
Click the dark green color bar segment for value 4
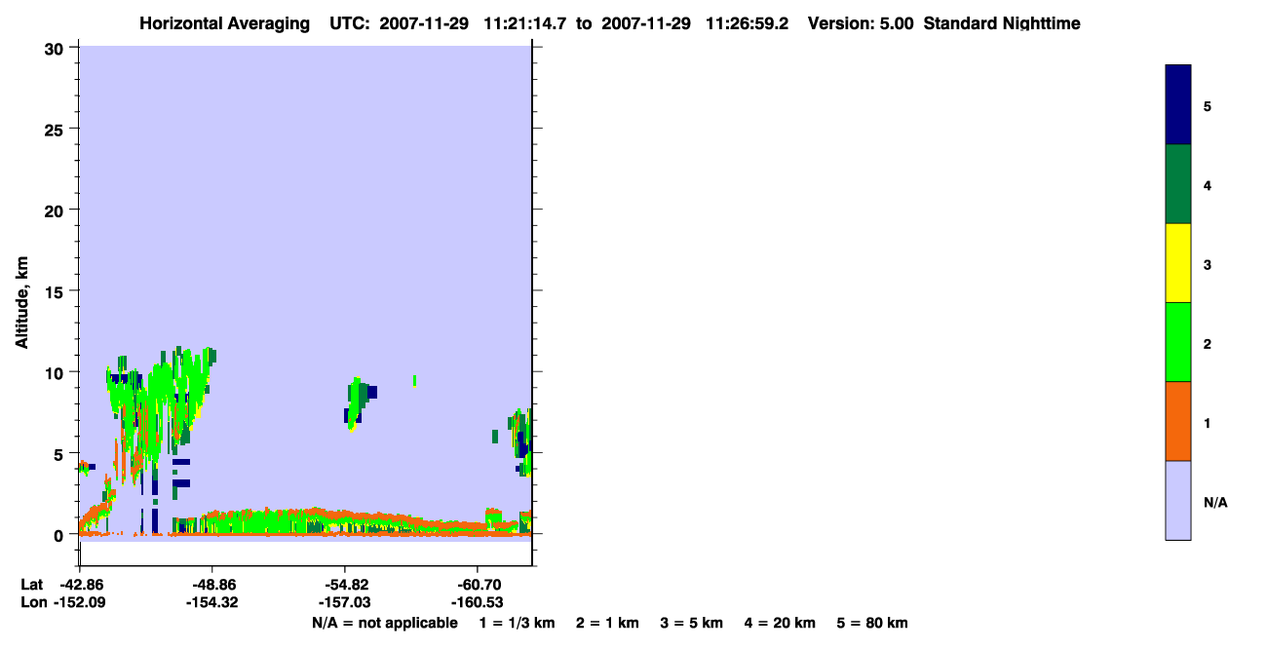click(1178, 184)
